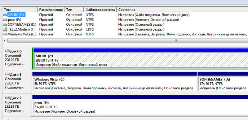Click the TELE2.Modem (F:) disc drive icon
248x120 pixels.
pyautogui.click(x=5, y=29)
